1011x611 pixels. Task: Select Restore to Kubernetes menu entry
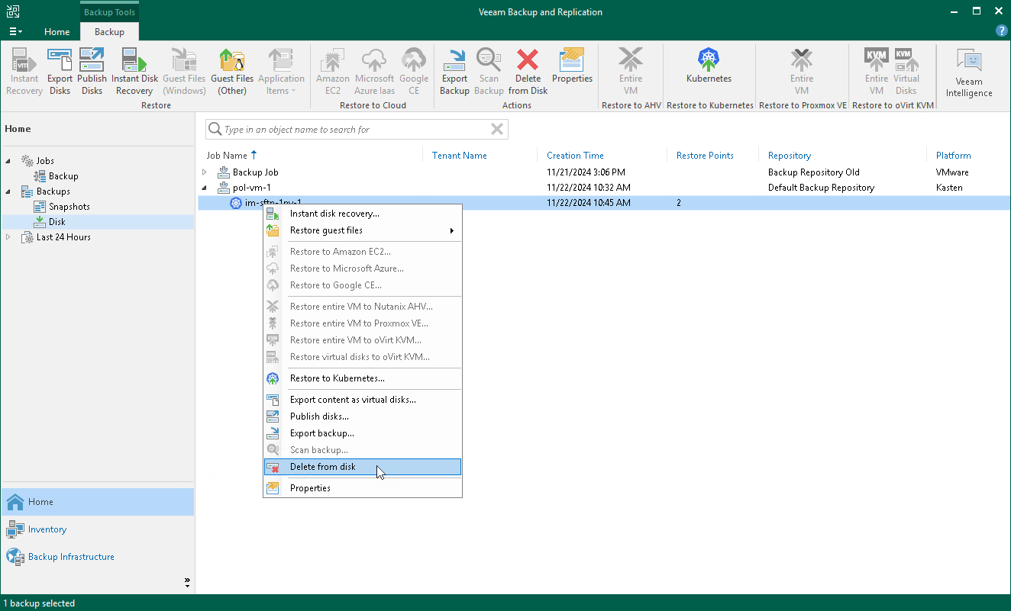[x=363, y=378]
